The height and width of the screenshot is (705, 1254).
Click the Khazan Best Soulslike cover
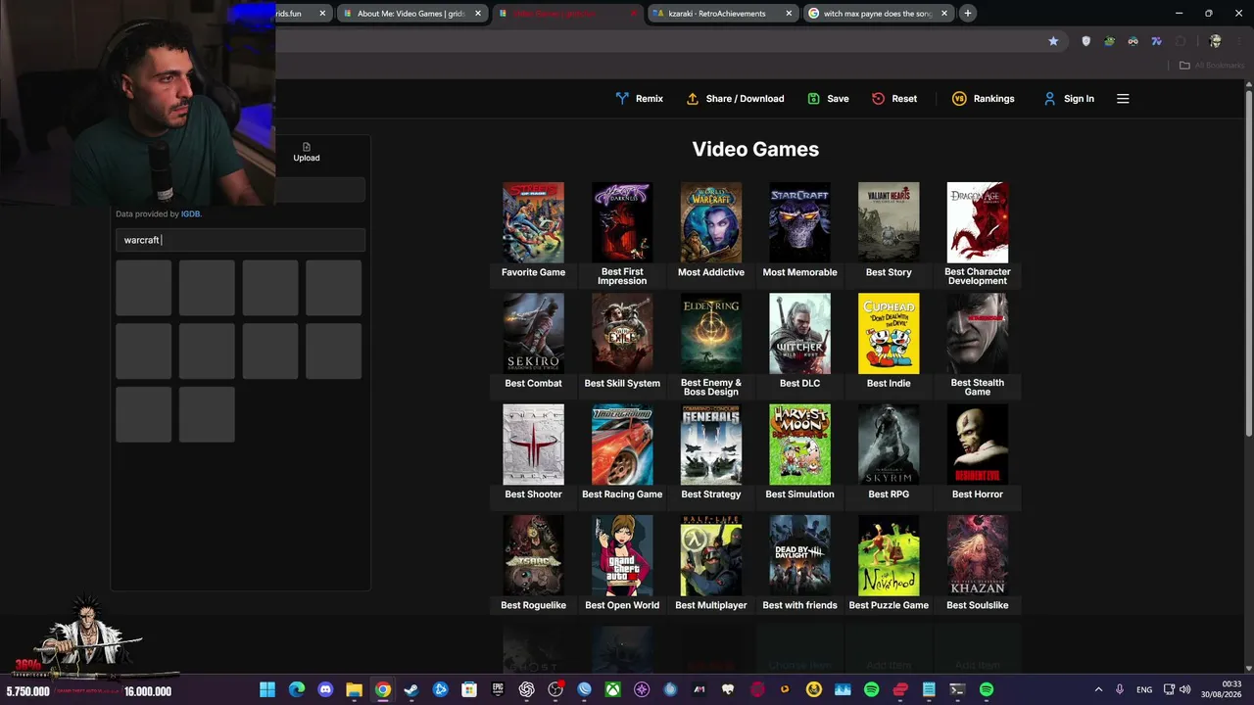tap(978, 555)
